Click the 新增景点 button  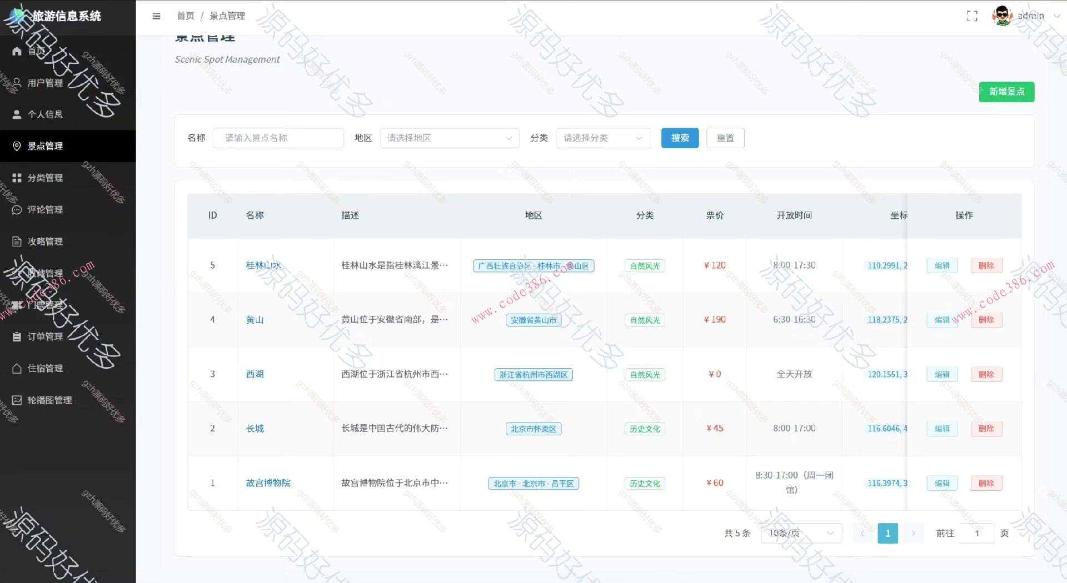[x=1006, y=92]
